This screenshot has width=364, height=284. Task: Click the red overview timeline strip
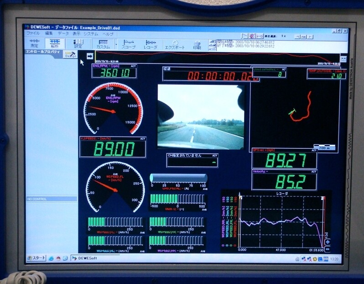point(218,58)
